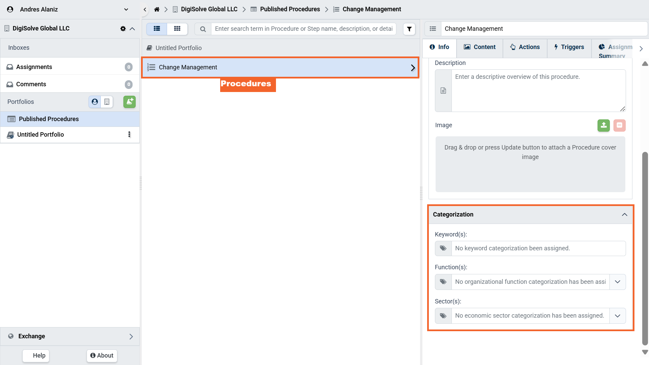Click the home icon in breadcrumb

(x=157, y=9)
